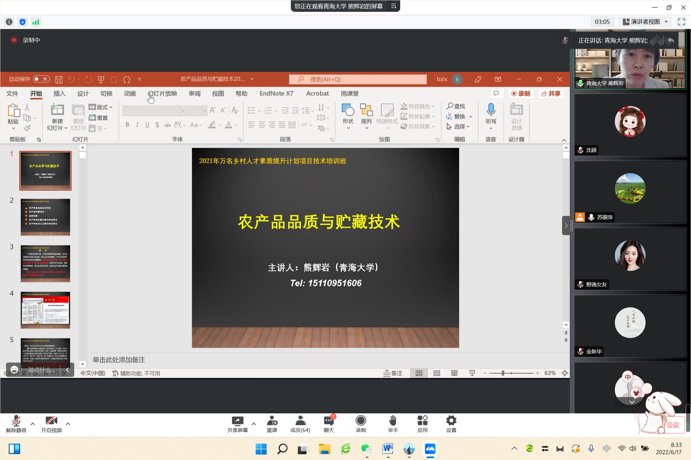The image size is (691, 460).
Task: Open Speaker View dropdown
Action: (645, 22)
